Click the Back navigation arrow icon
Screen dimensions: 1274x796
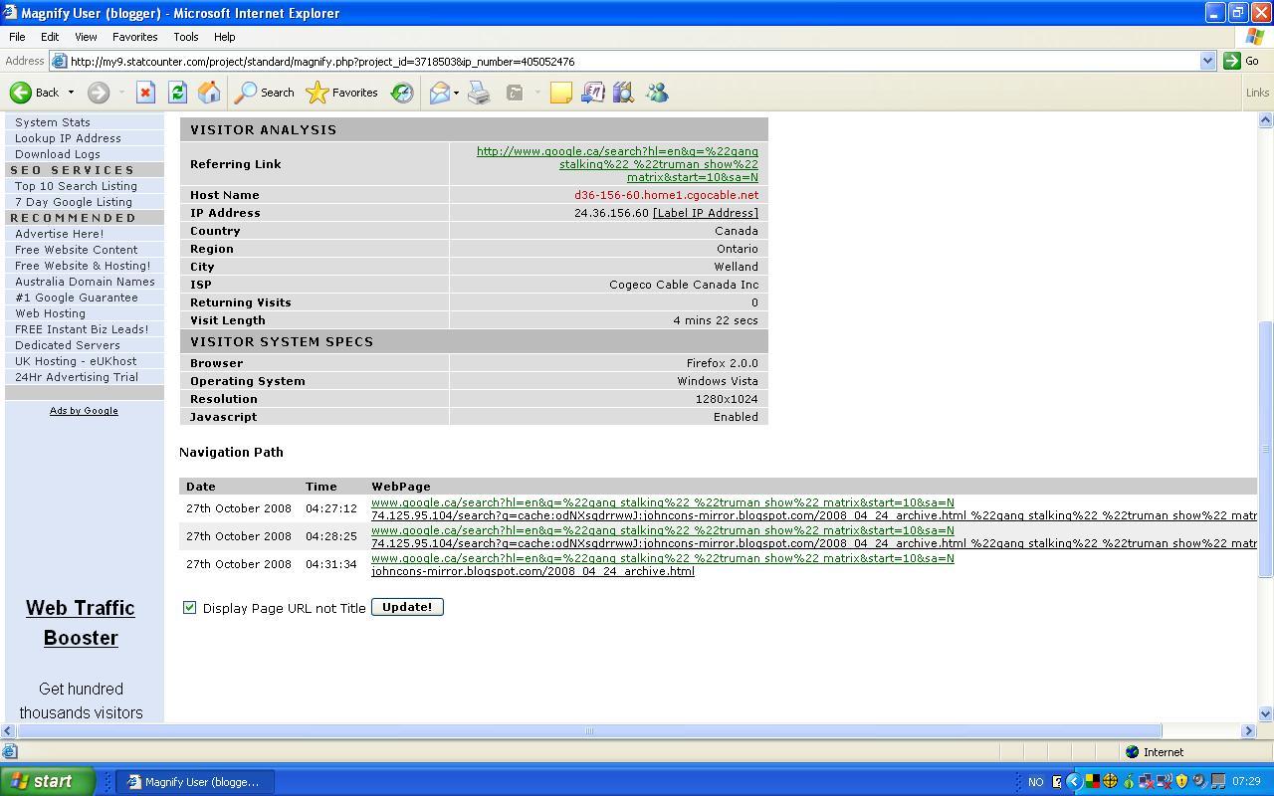[21, 93]
